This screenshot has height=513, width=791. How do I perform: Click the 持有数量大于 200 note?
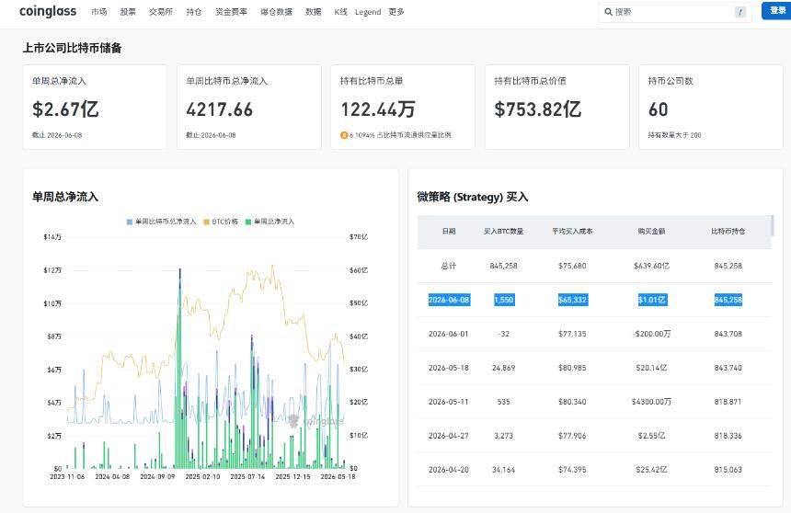point(674,135)
